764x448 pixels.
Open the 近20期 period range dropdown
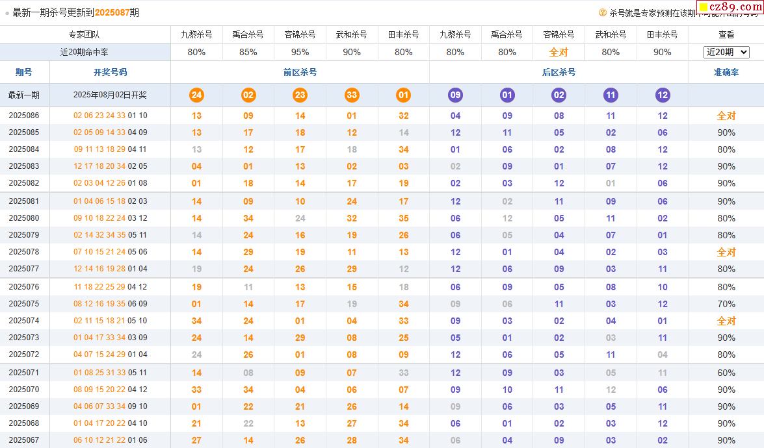(x=726, y=52)
